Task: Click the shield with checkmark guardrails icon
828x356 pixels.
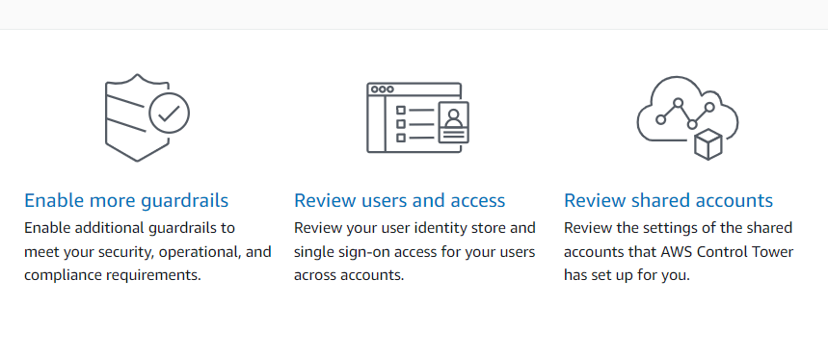Action: tap(147, 117)
